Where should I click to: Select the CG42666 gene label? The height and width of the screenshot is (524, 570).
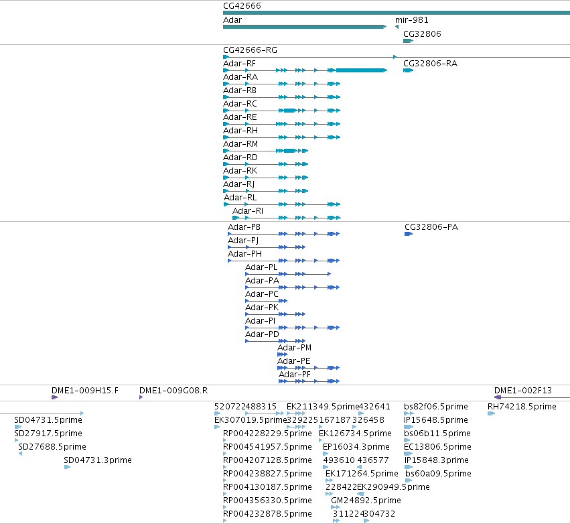tap(242, 6)
